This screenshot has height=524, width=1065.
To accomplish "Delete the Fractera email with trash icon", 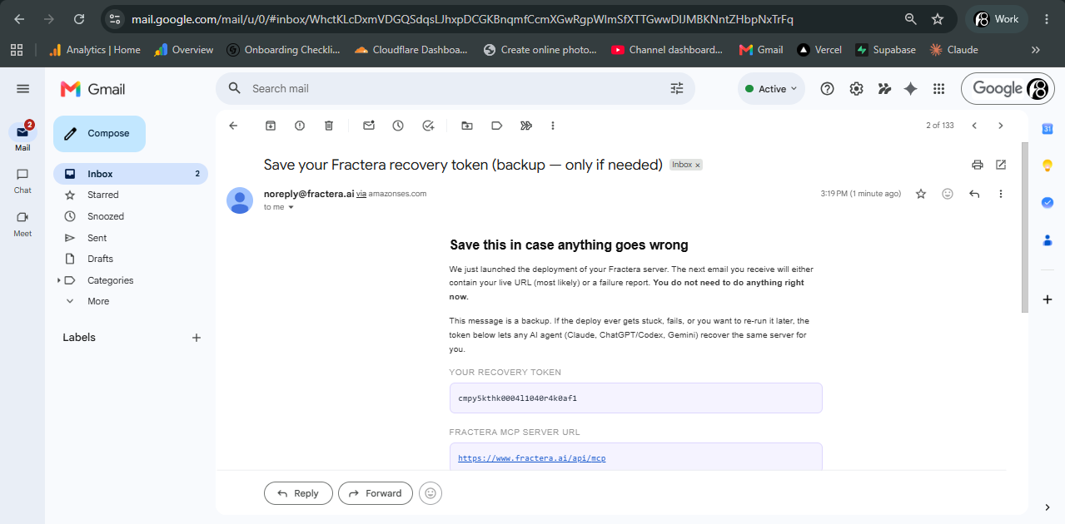I will point(329,126).
